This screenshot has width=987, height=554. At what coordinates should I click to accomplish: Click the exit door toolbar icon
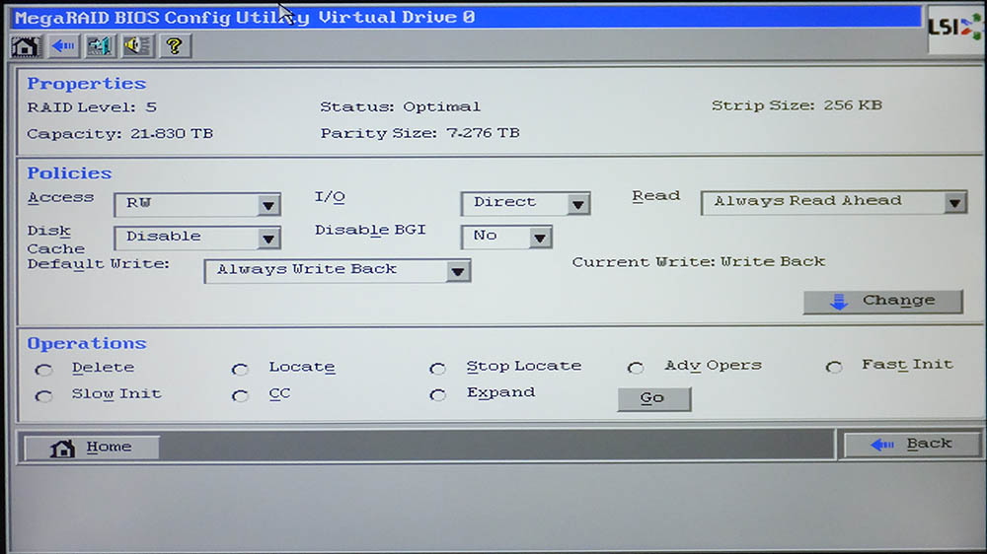click(x=100, y=46)
